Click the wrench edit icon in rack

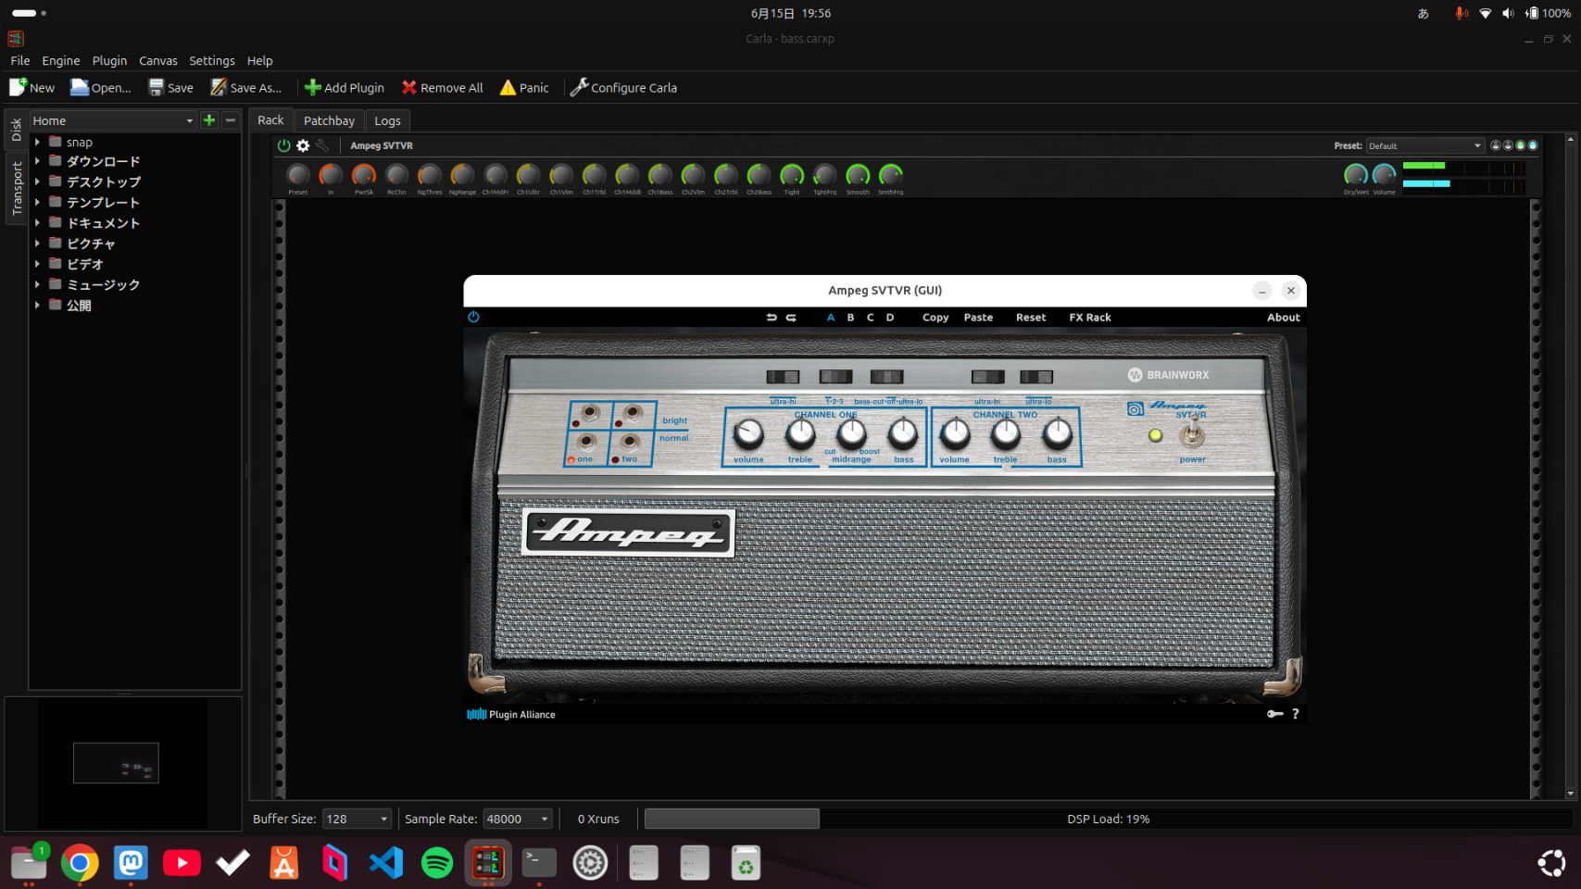click(321, 145)
